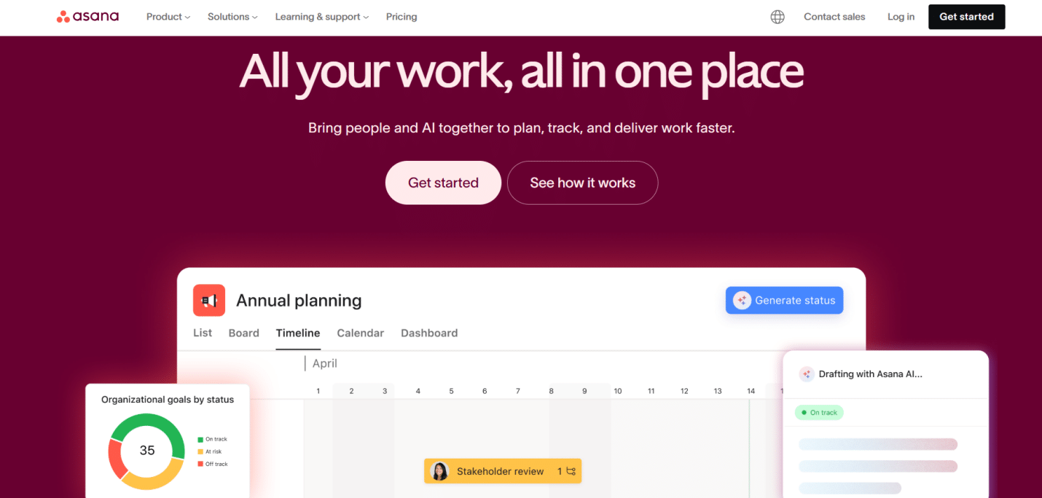Click the green On track legend swatch
Screen dimensions: 1042x498
[x=200, y=440]
